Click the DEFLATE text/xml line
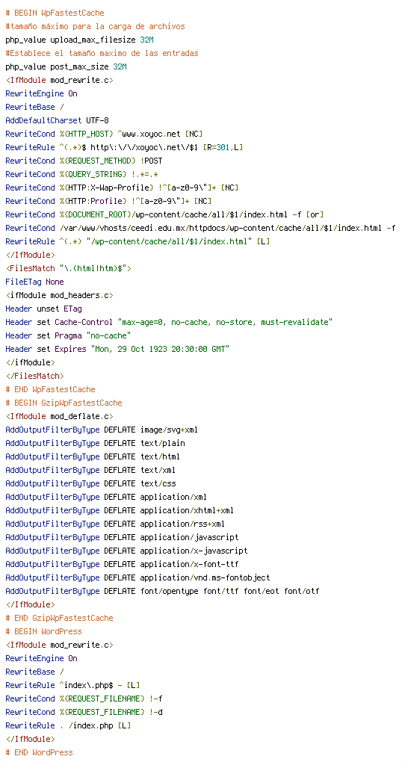This screenshot has width=402, height=765. pos(90,471)
